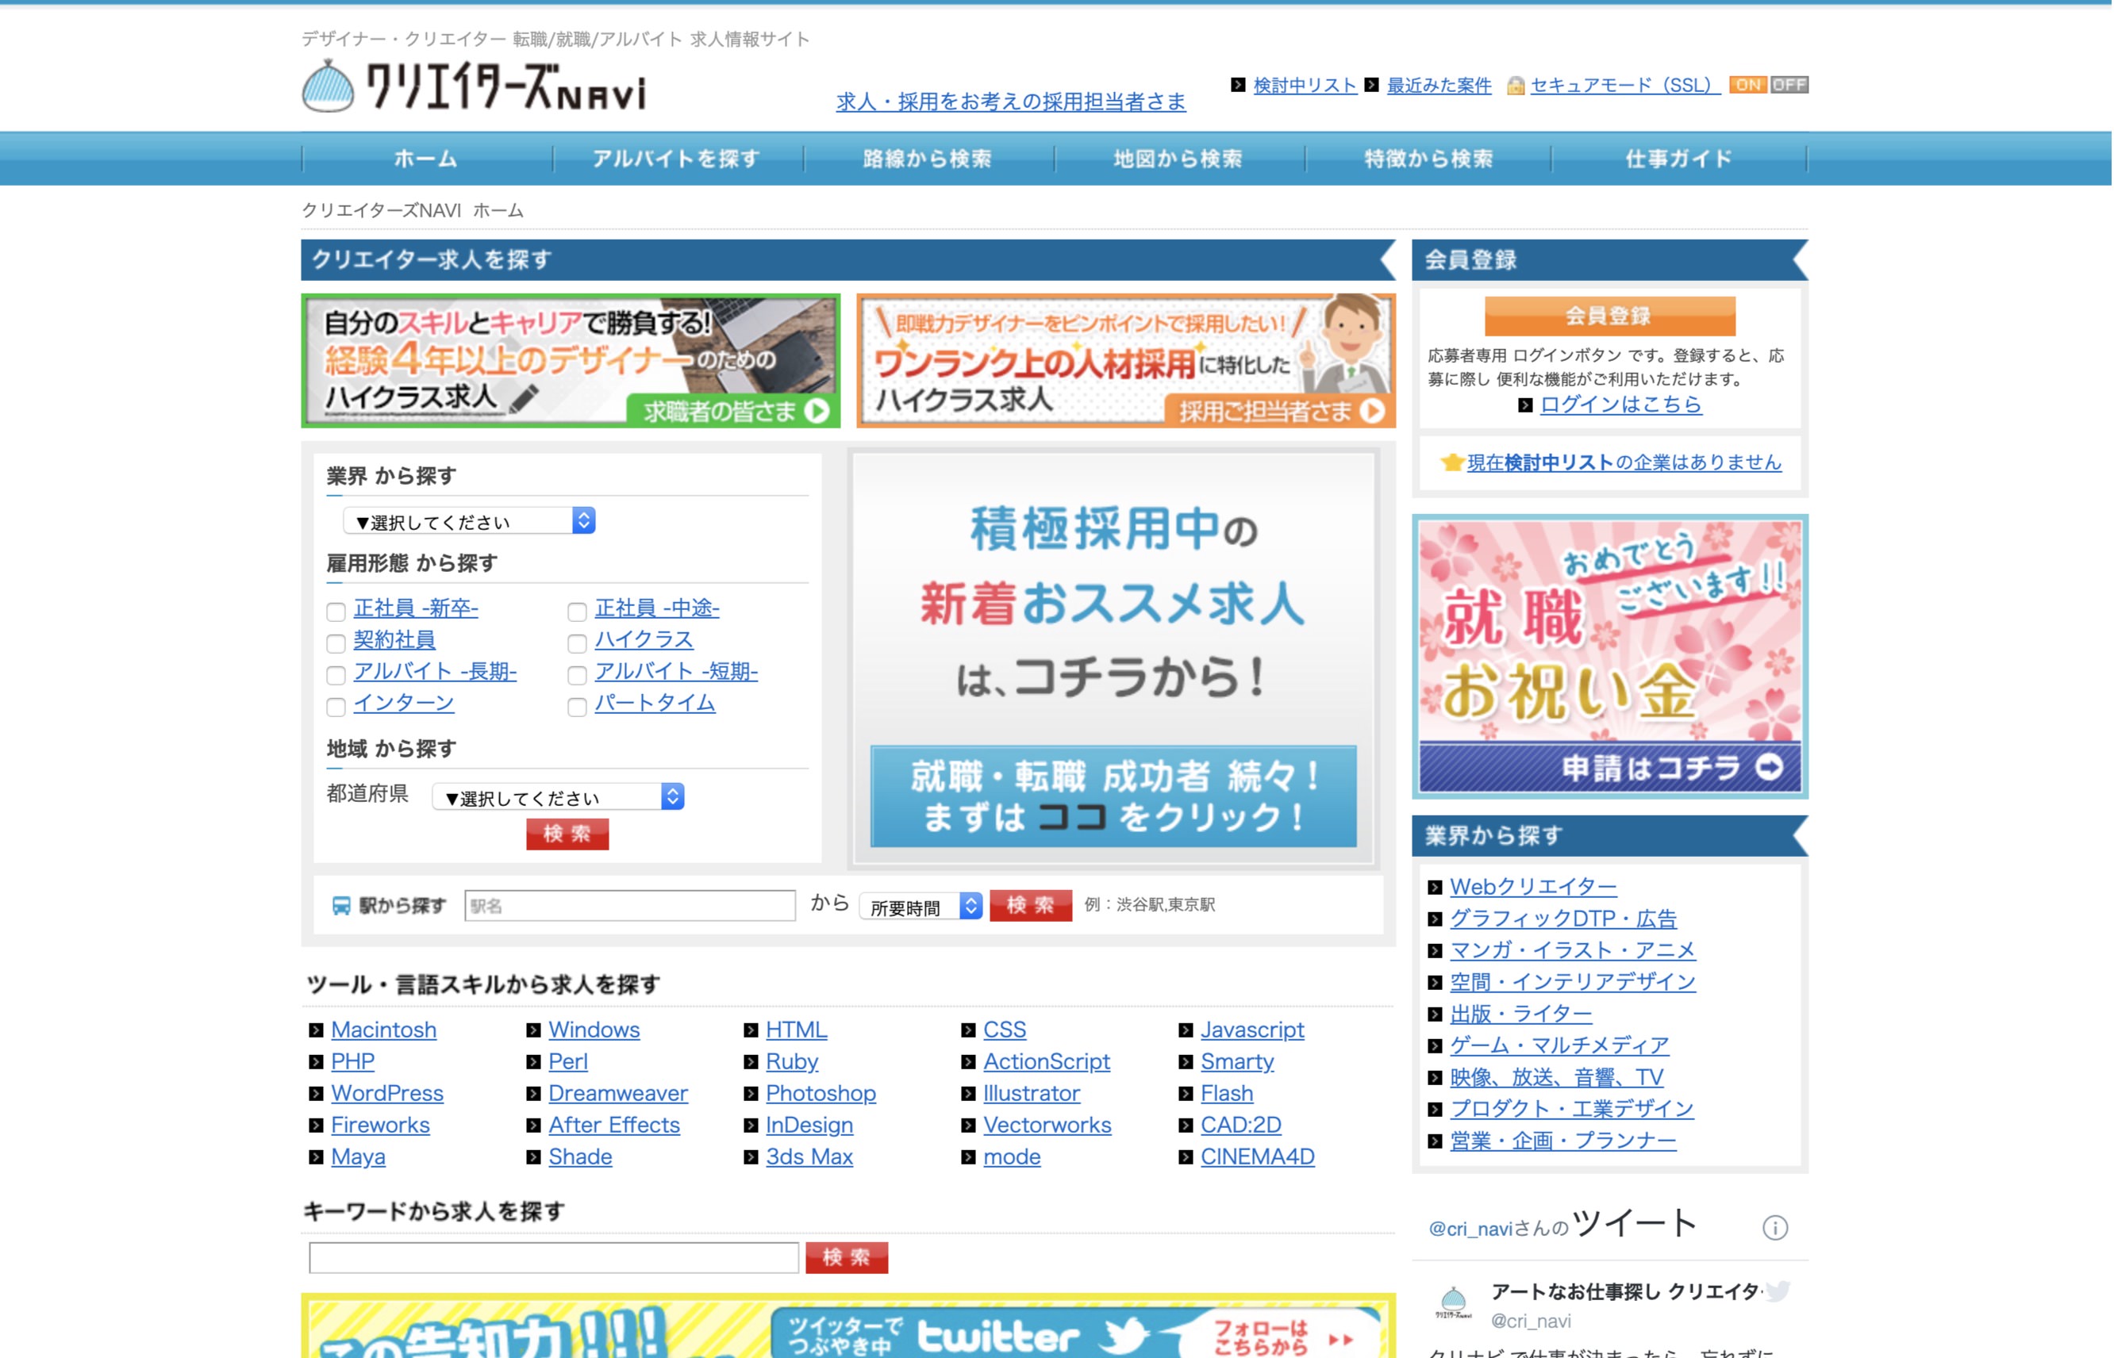Open 検討中リスト link in header

[x=1305, y=86]
